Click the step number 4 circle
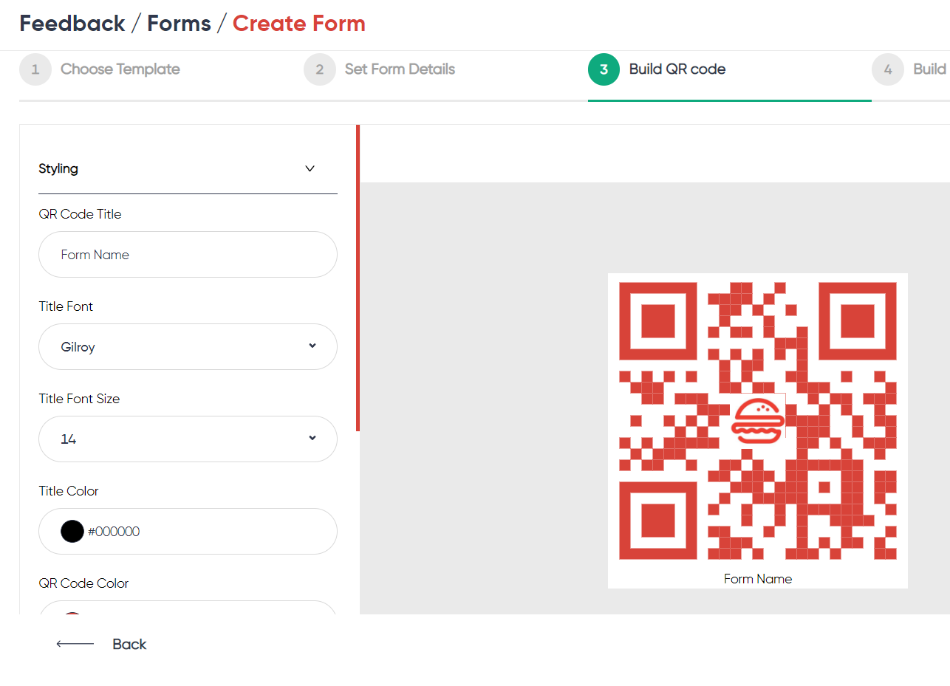Screen dimensions: 950x686 [x=888, y=69]
